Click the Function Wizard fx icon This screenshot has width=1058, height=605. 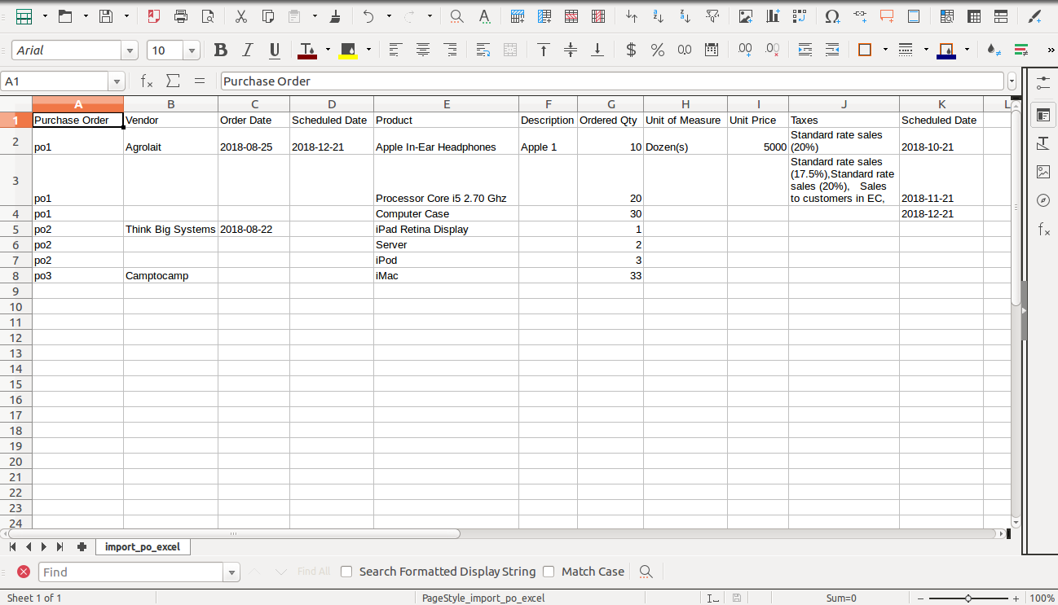(x=147, y=81)
